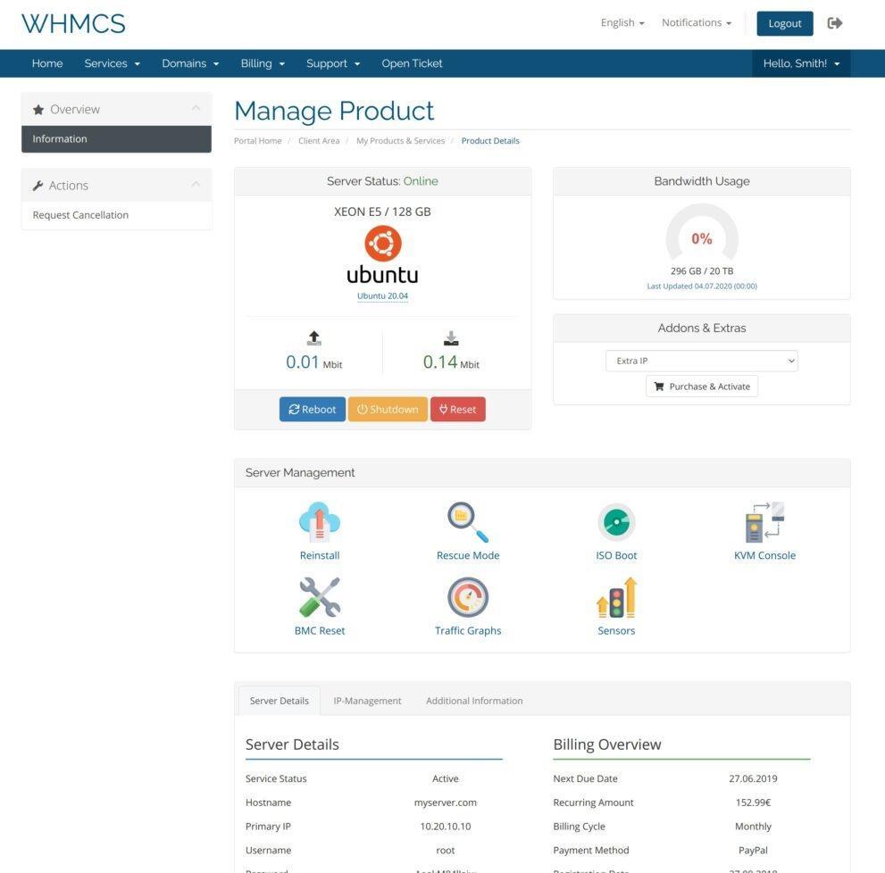The height and width of the screenshot is (873, 885).
Task: Collapse the Actions sidebar panel chevron
Action: click(x=196, y=184)
